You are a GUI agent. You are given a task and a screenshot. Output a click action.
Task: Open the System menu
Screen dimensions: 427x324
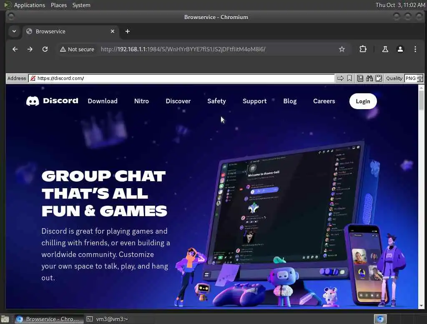81,5
